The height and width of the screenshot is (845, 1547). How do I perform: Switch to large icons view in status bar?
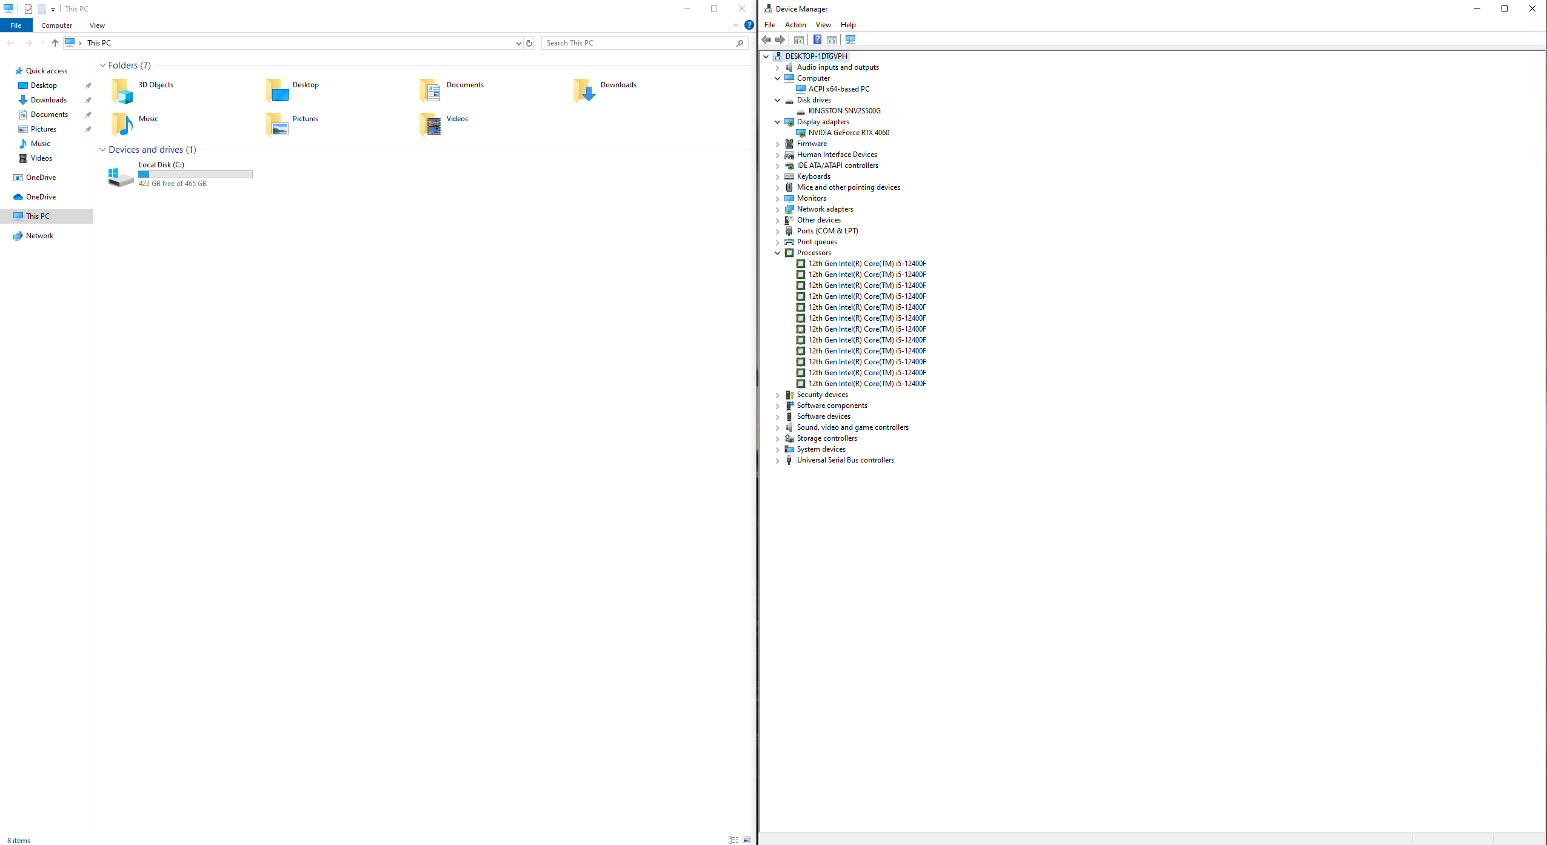pyautogui.click(x=747, y=840)
